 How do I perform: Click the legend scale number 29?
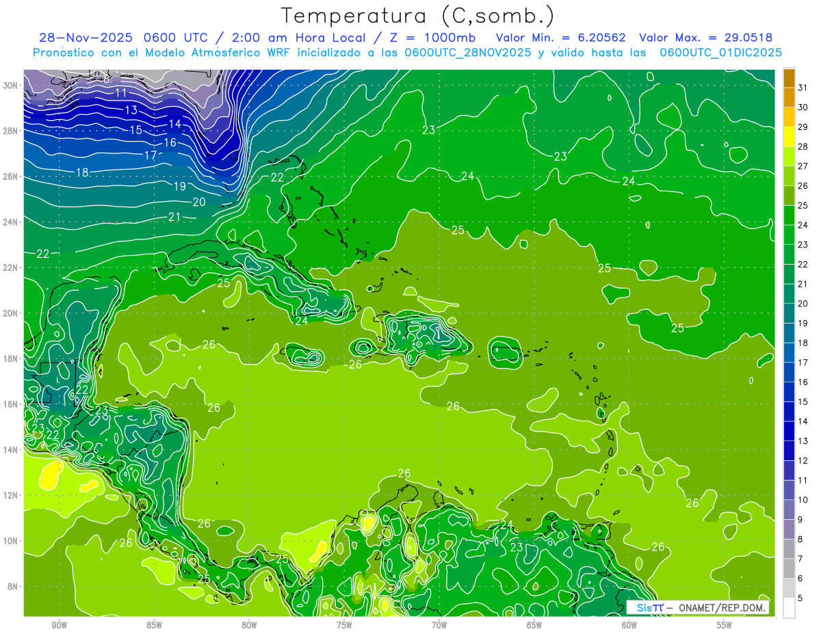(x=803, y=127)
